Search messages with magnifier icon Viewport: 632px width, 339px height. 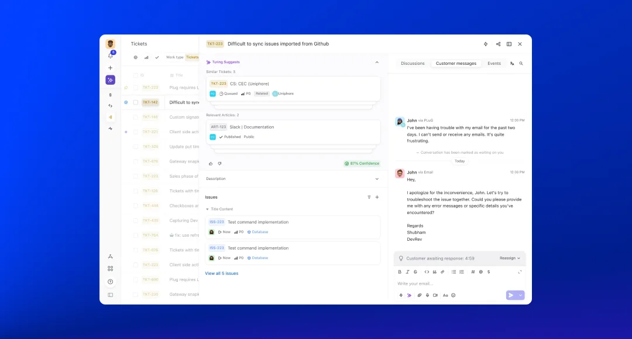point(521,64)
